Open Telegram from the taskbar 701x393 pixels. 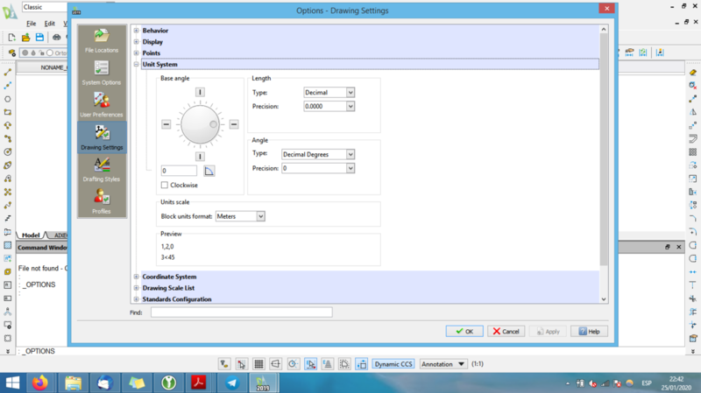tap(230, 382)
